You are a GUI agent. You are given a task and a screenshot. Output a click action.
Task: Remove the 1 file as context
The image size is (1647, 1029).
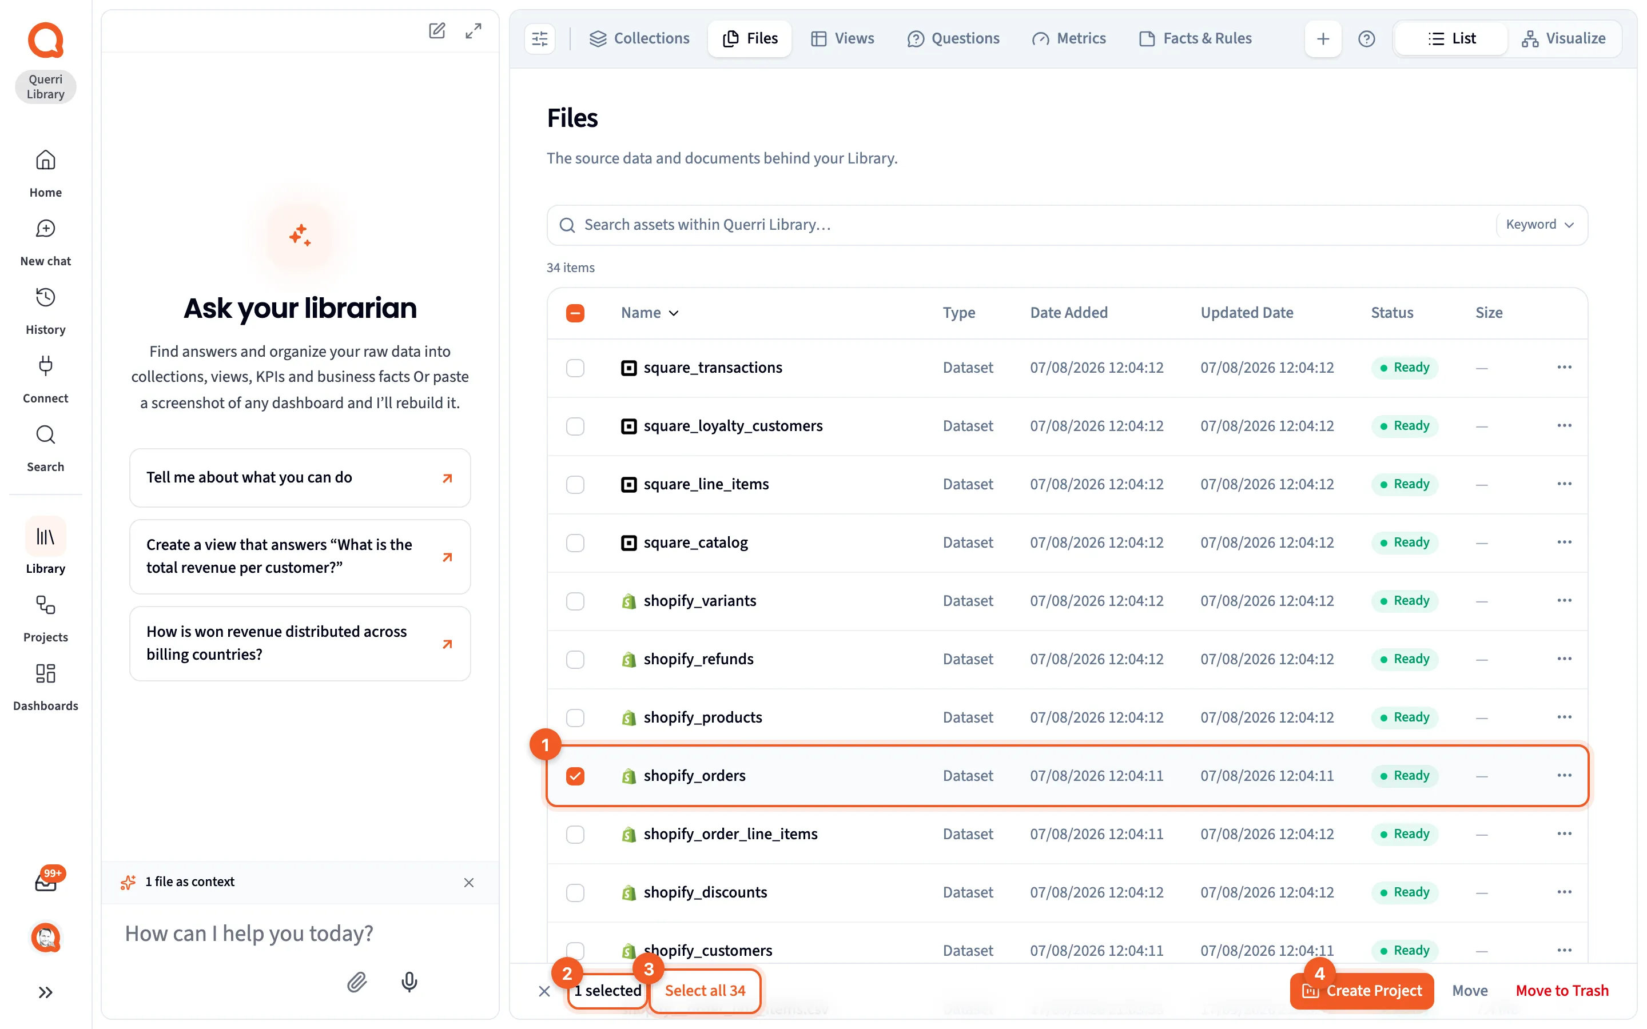(x=469, y=883)
